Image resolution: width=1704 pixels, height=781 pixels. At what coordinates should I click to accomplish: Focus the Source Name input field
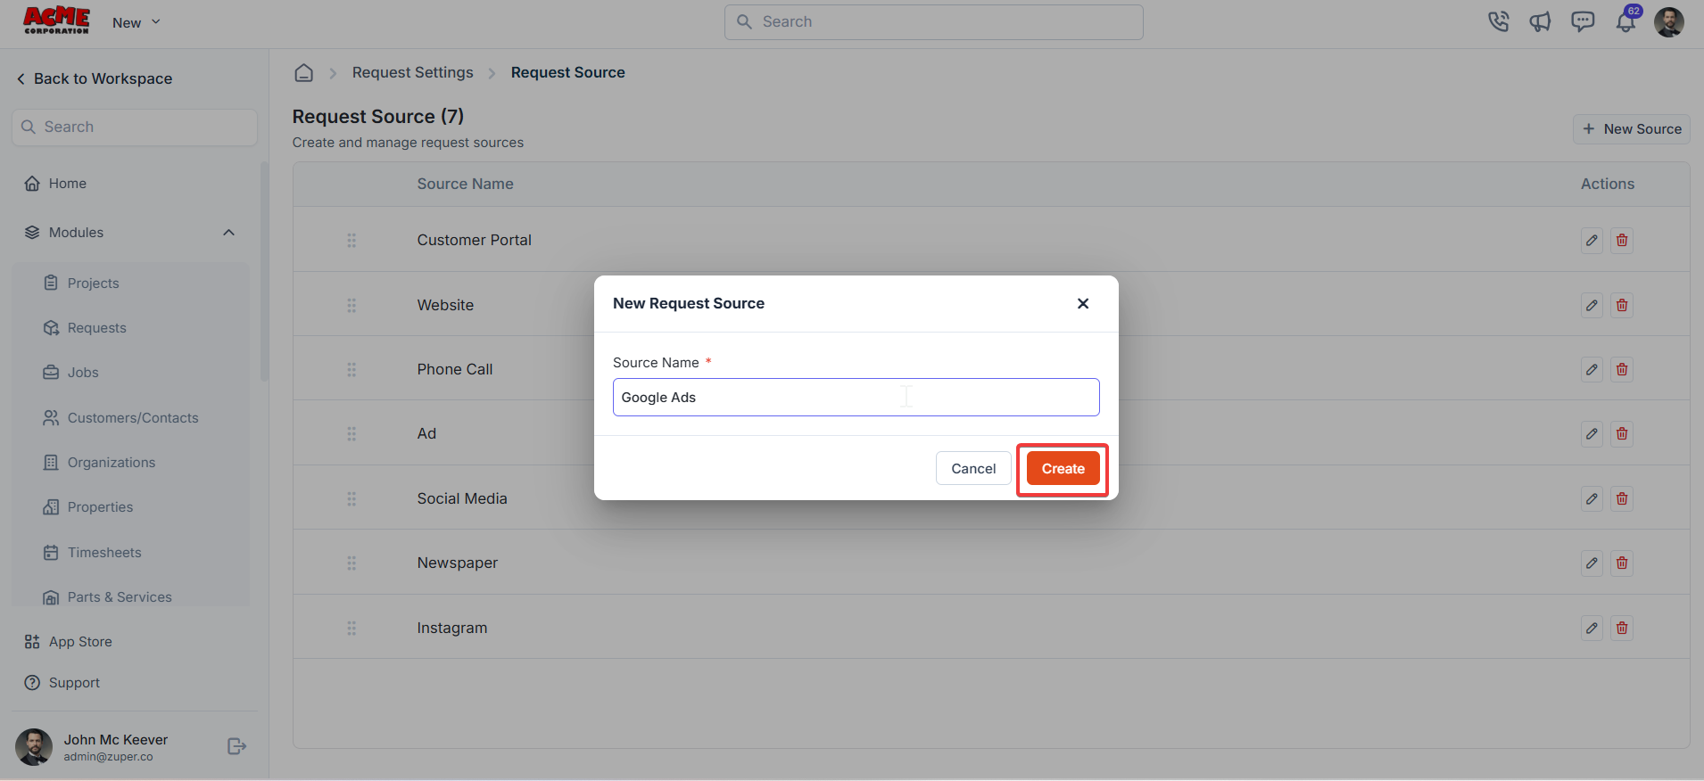[x=856, y=398]
